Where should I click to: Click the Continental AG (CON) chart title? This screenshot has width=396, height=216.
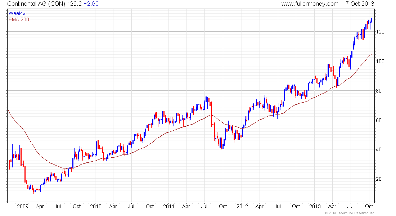36,4
